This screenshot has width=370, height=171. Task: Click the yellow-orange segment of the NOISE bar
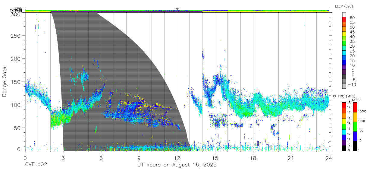click(x=355, y=117)
